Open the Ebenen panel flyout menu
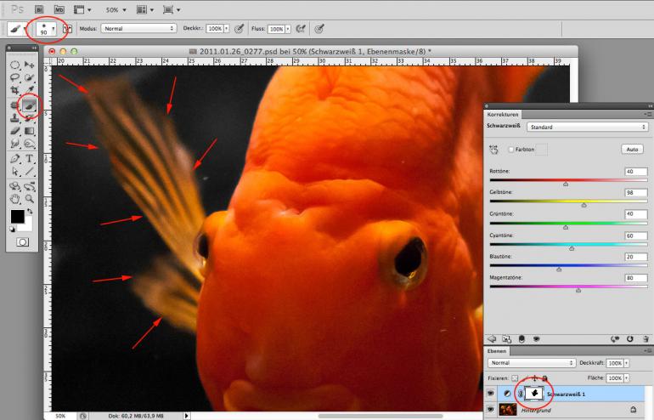Screen dimensions: 654x420 [x=647, y=350]
